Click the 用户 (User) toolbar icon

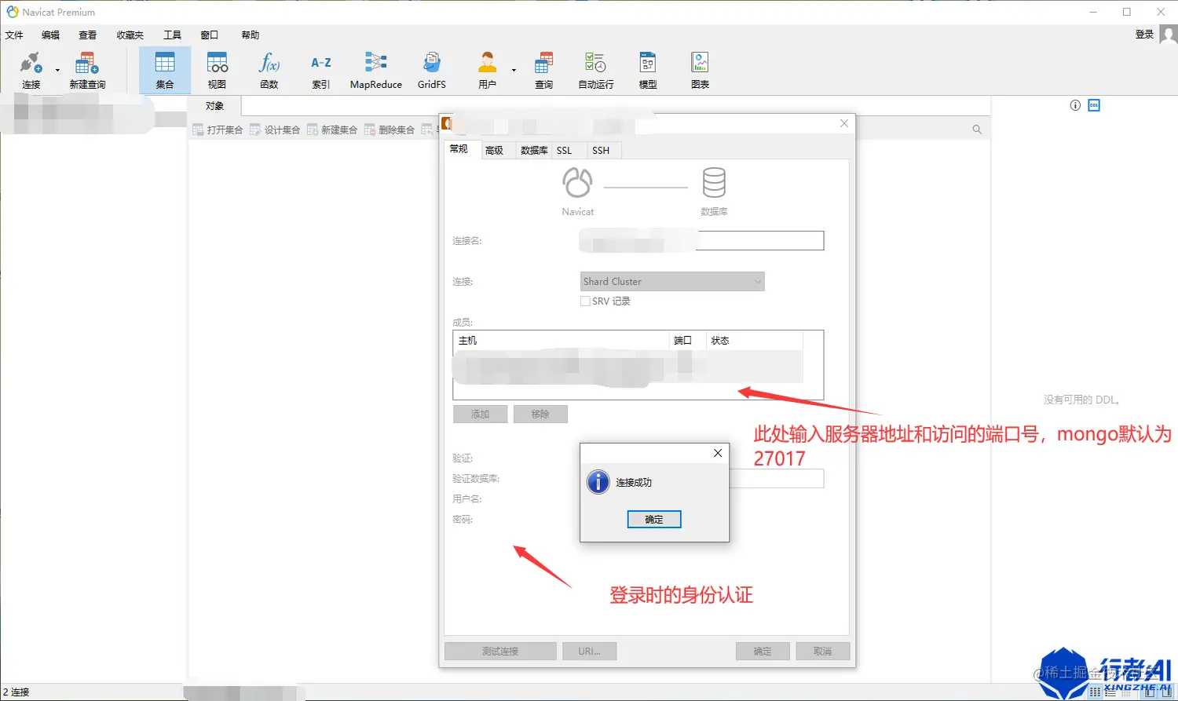click(488, 70)
